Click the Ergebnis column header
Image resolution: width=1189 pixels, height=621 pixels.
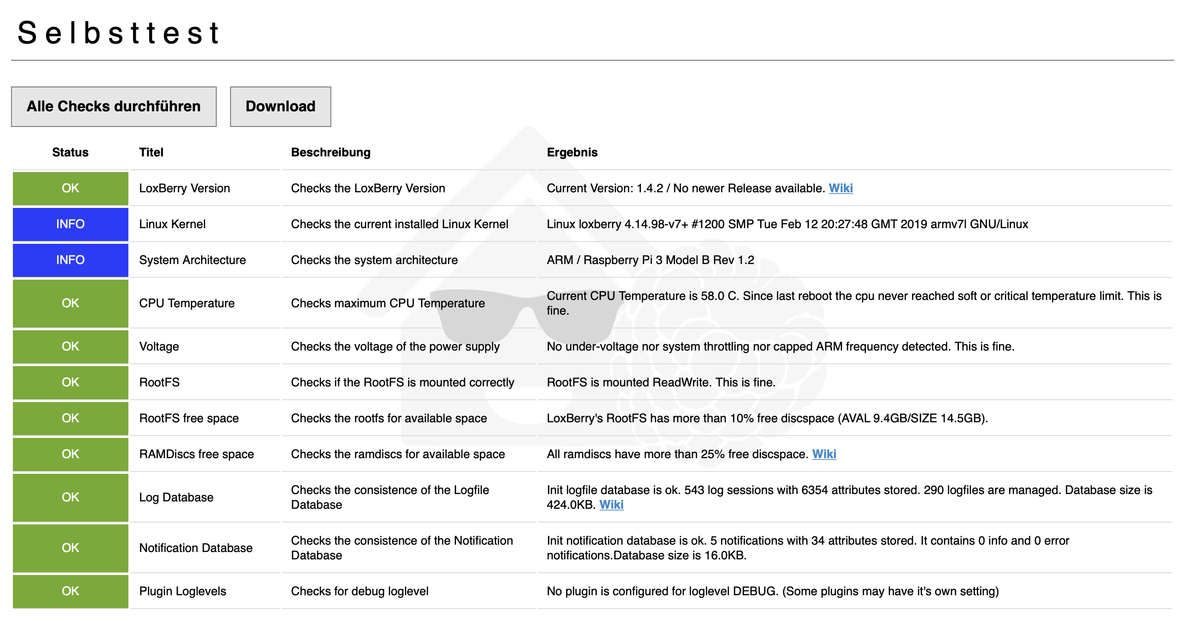571,152
